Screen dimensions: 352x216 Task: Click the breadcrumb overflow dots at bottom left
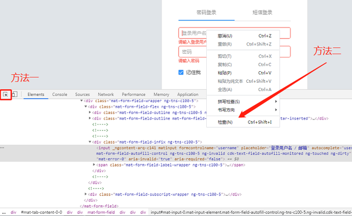4,212
